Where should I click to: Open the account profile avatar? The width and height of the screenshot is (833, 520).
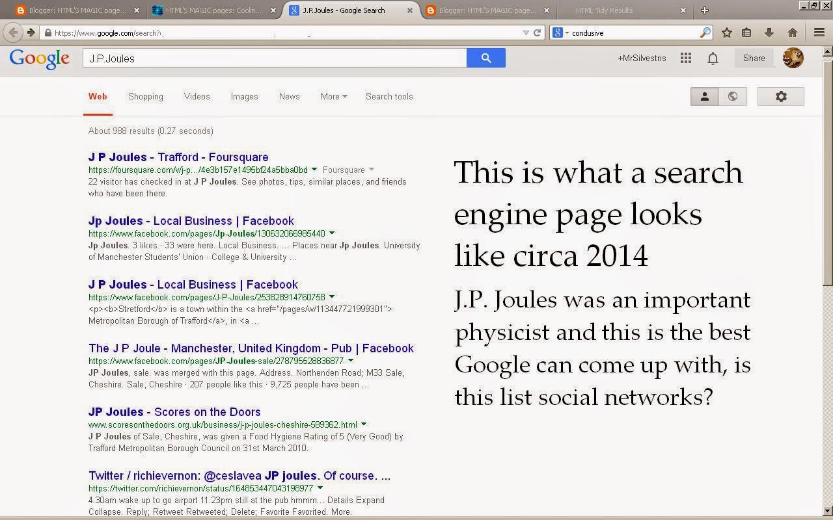point(793,58)
